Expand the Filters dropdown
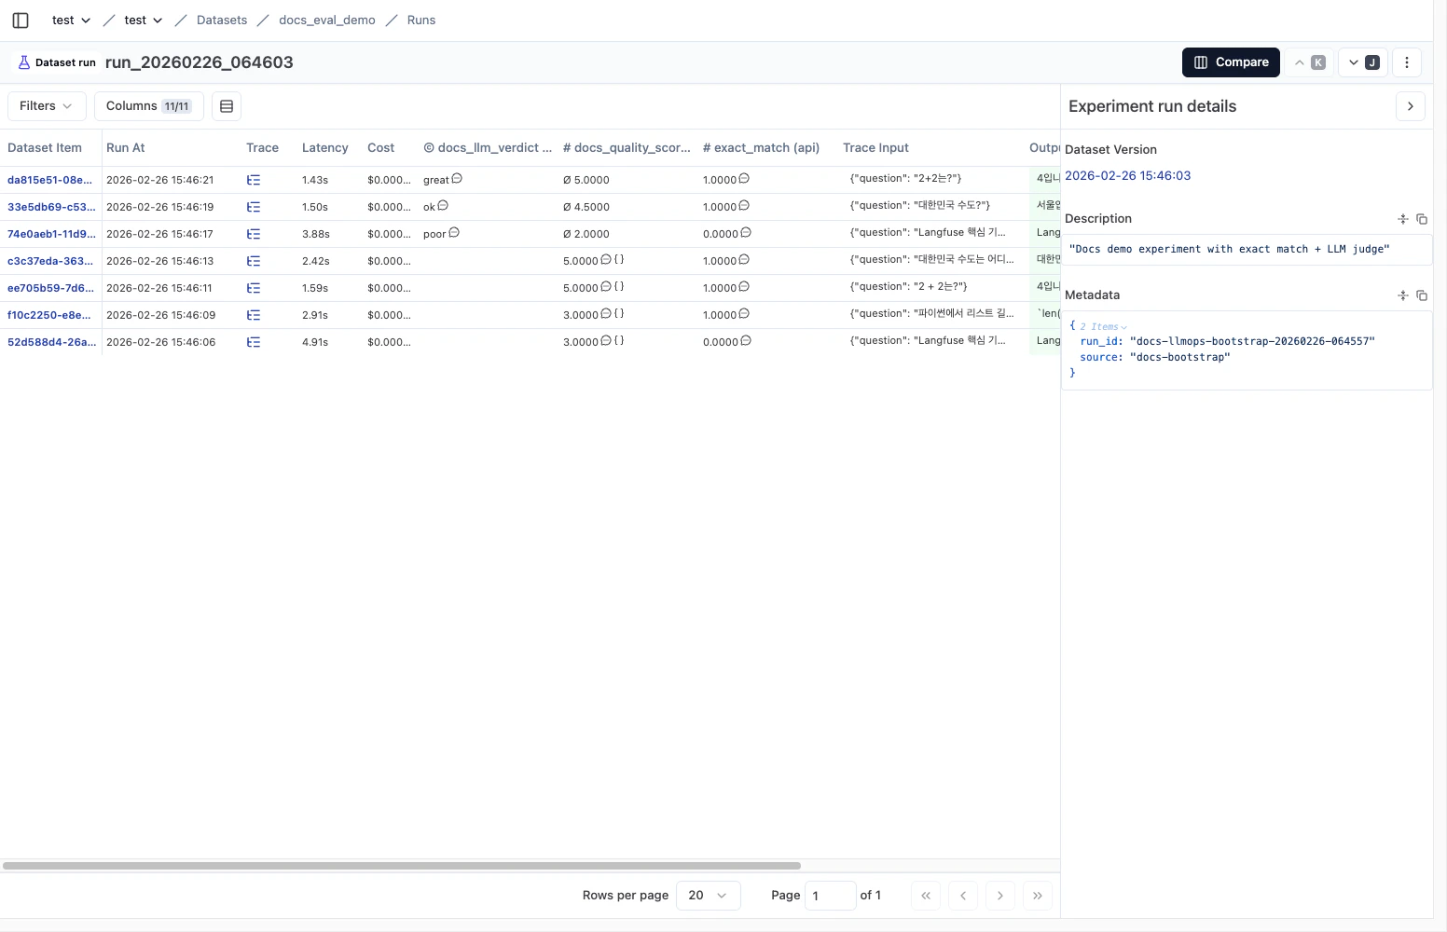This screenshot has height=932, width=1447. coord(47,106)
